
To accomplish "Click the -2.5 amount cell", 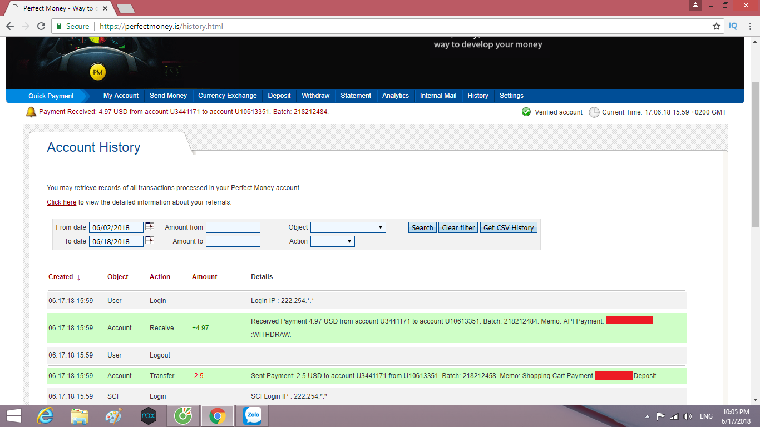I will pyautogui.click(x=198, y=376).
